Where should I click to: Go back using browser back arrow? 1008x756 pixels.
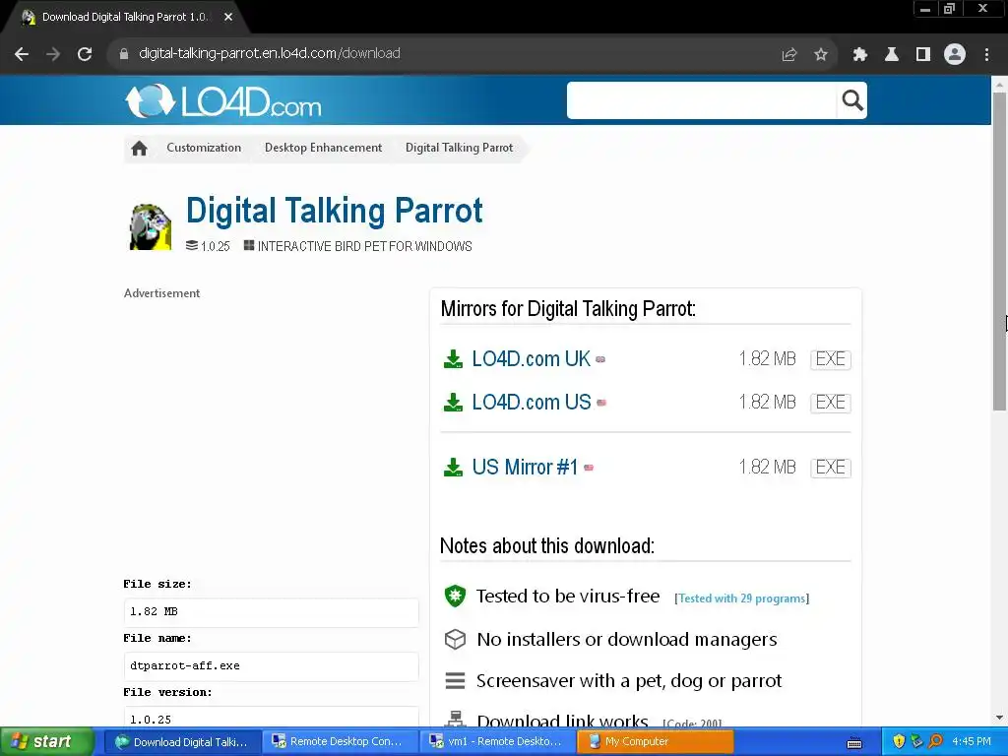pyautogui.click(x=22, y=54)
